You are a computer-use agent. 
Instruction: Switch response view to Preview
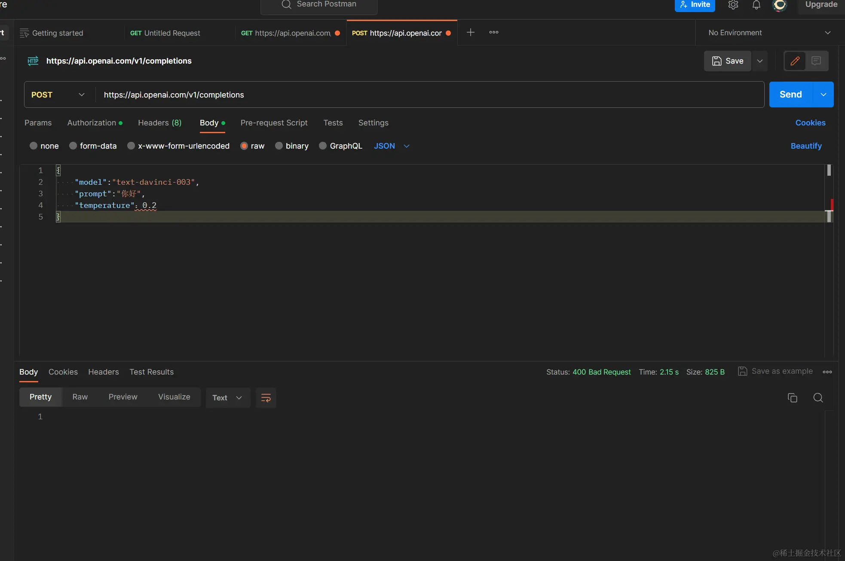point(123,397)
